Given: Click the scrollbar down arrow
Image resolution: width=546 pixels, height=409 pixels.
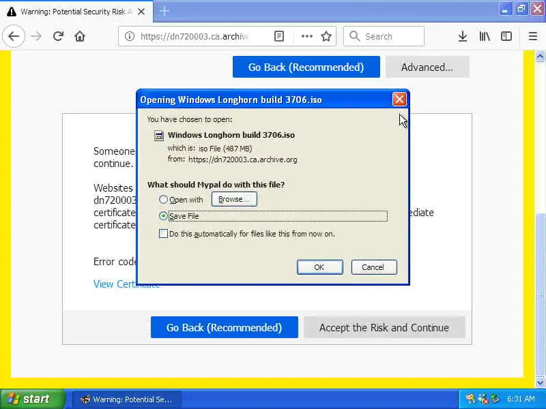Looking at the screenshot, I should point(540,382).
